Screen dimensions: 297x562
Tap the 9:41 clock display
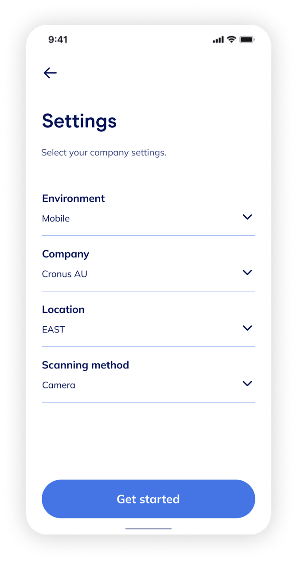coord(59,40)
